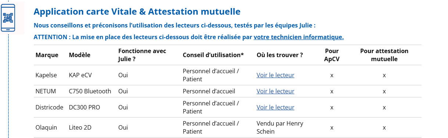Click the "Pour ApCV" column header
The height and width of the screenshot is (138, 448).
(332, 55)
